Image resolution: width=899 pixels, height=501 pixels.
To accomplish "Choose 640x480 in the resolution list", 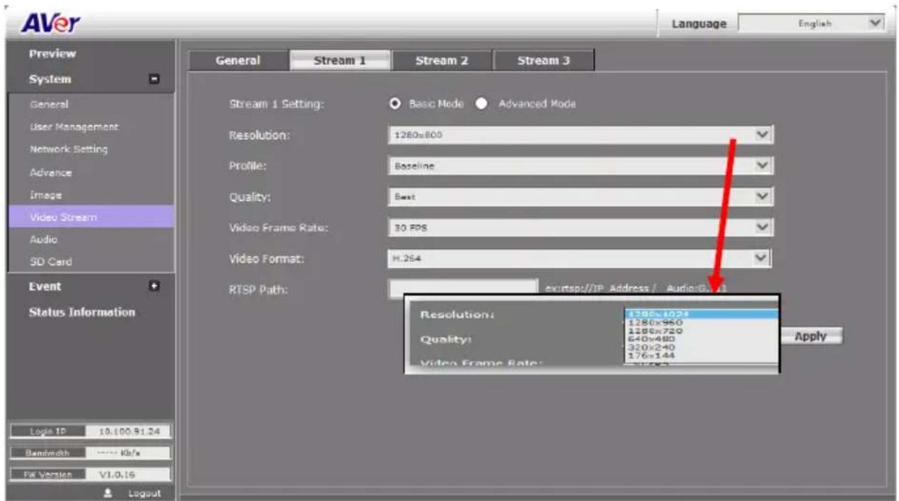I will click(701, 338).
